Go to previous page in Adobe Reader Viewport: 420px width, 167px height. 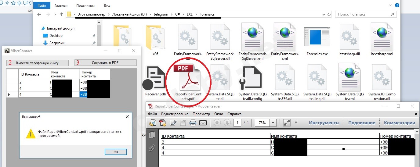click(x=217, y=123)
